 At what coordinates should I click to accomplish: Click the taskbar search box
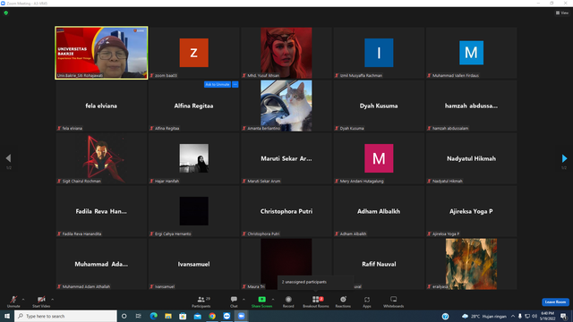coord(65,316)
